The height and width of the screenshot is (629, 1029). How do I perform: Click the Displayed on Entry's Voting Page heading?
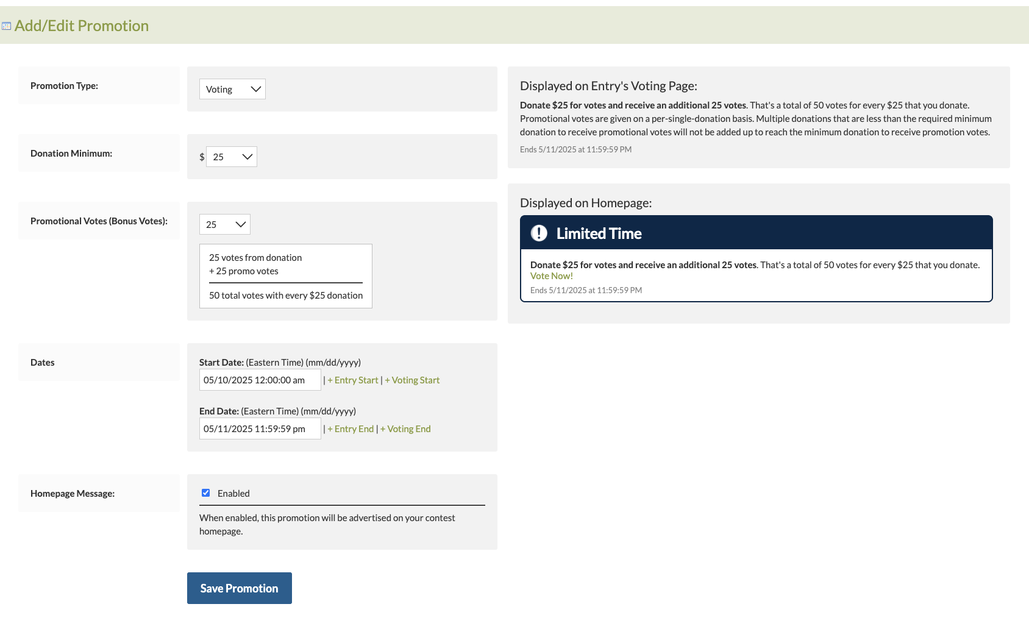click(608, 86)
